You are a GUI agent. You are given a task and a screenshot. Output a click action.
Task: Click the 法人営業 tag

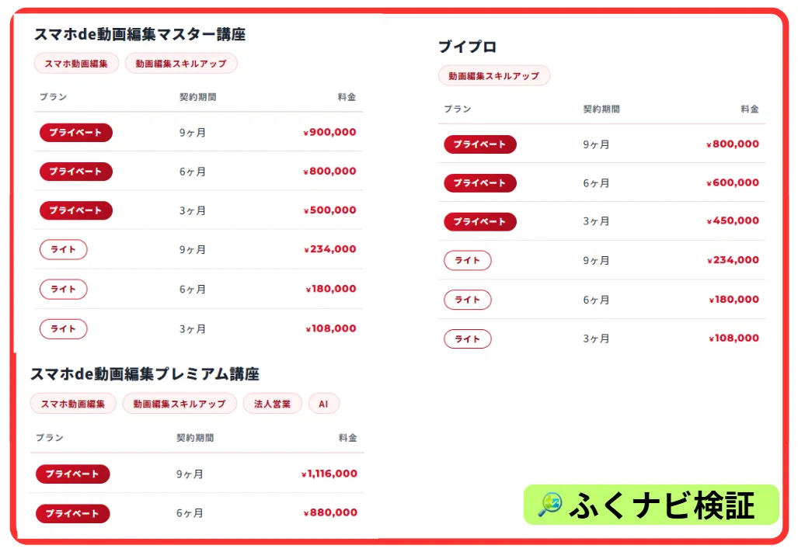[x=272, y=404]
